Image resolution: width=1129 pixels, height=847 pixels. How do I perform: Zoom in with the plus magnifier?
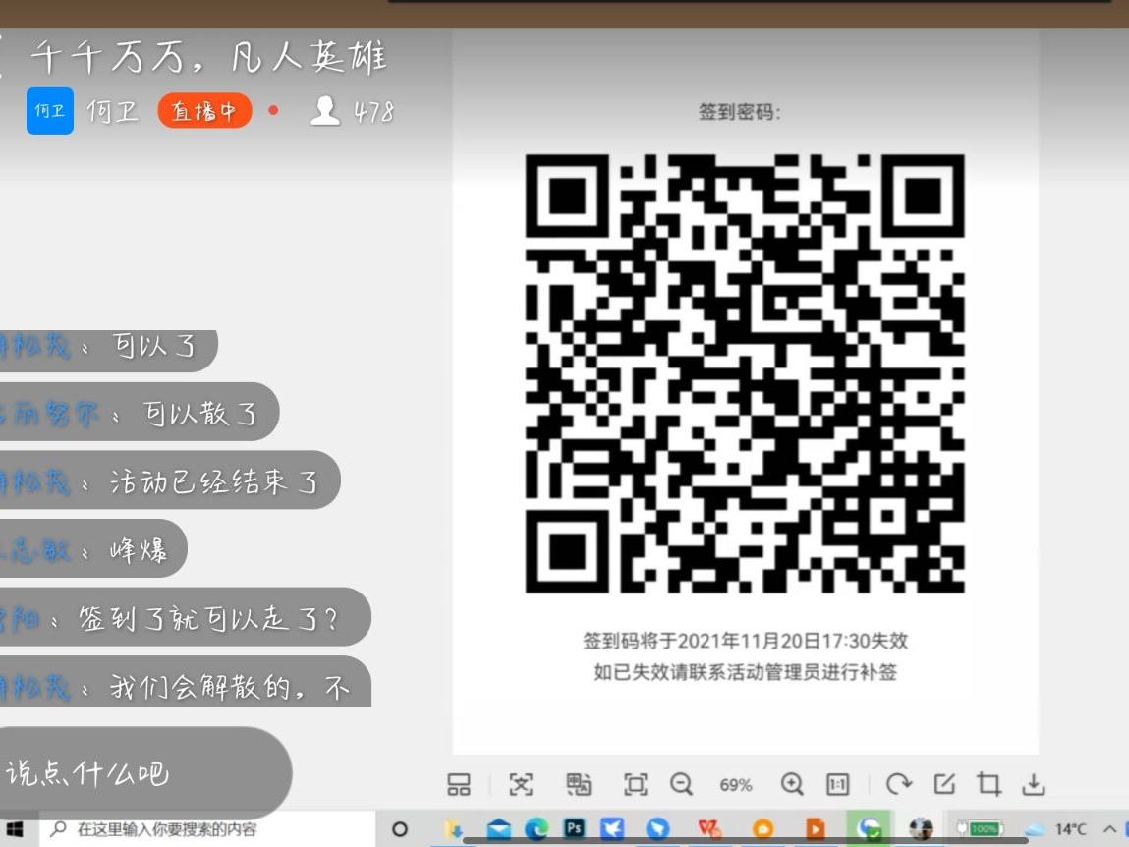(x=792, y=784)
